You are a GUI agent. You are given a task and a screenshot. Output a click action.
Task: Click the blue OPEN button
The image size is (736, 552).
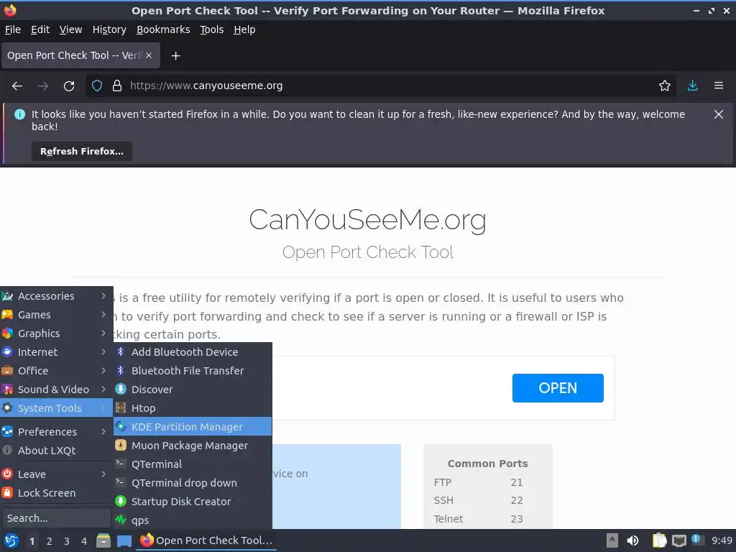click(x=558, y=388)
